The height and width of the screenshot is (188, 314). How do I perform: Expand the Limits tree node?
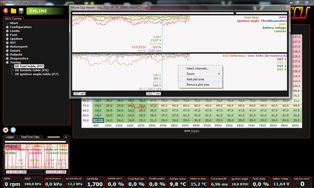(7, 31)
